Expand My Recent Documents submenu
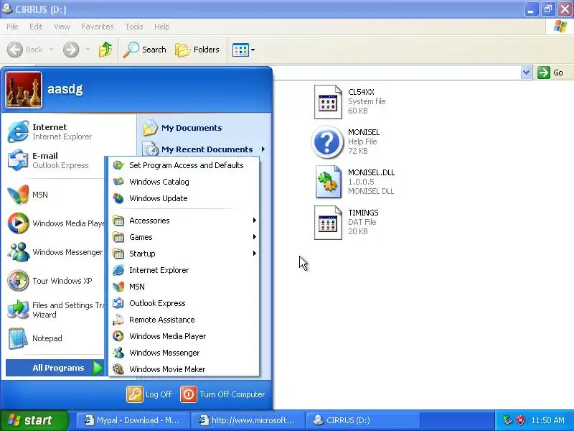 pyautogui.click(x=204, y=149)
